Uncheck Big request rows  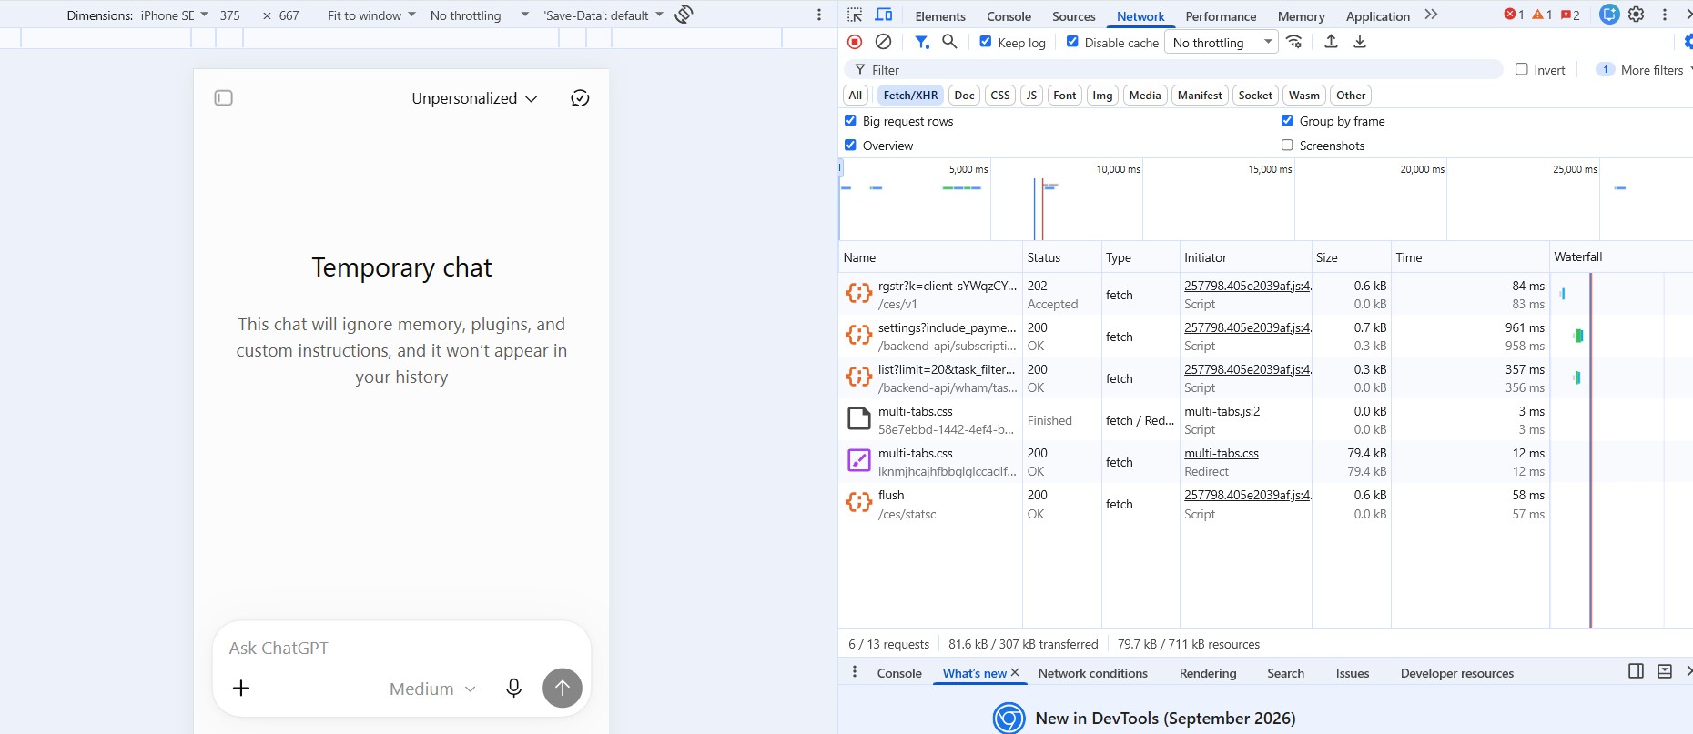click(850, 120)
